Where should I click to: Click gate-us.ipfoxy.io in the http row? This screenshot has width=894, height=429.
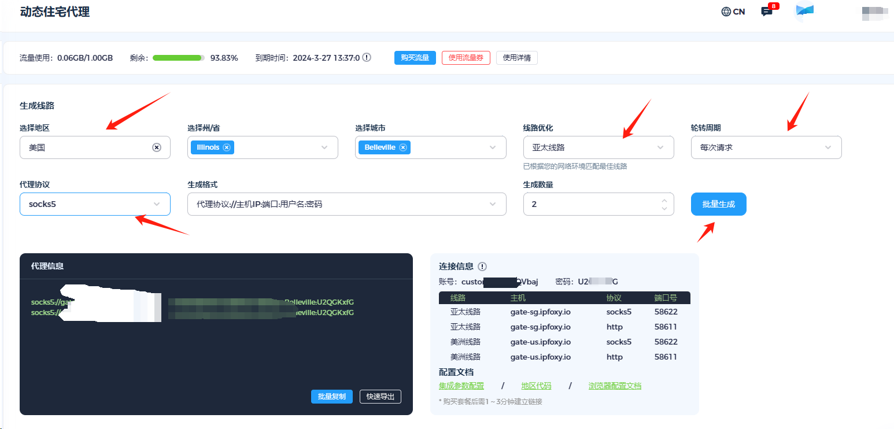pyautogui.click(x=541, y=357)
